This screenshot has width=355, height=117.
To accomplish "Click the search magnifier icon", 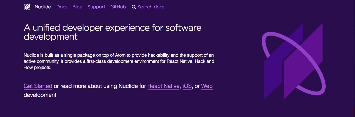I will pos(134,7).
